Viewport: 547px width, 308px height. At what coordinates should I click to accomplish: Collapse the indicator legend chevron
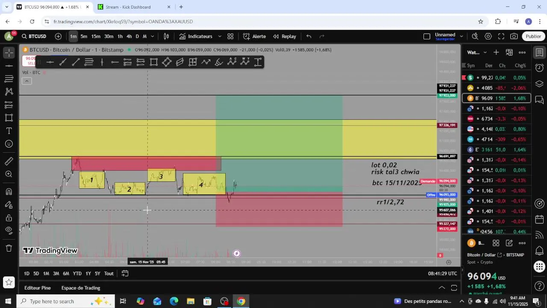click(26, 81)
